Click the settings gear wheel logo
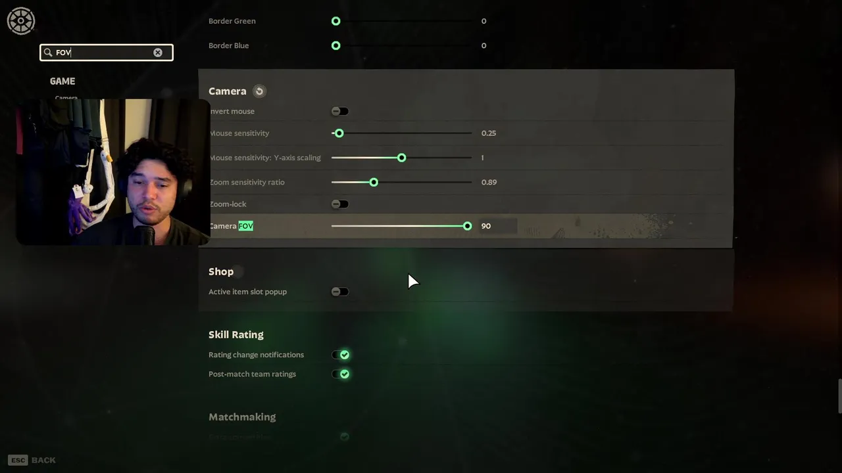Screen dimensions: 842x473 (21, 21)
